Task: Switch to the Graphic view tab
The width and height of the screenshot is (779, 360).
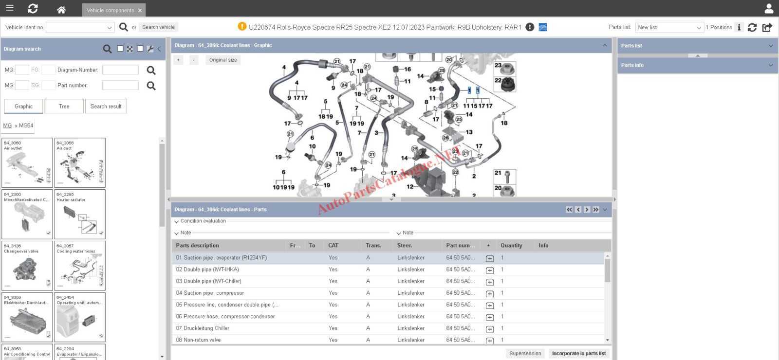Action: click(23, 107)
